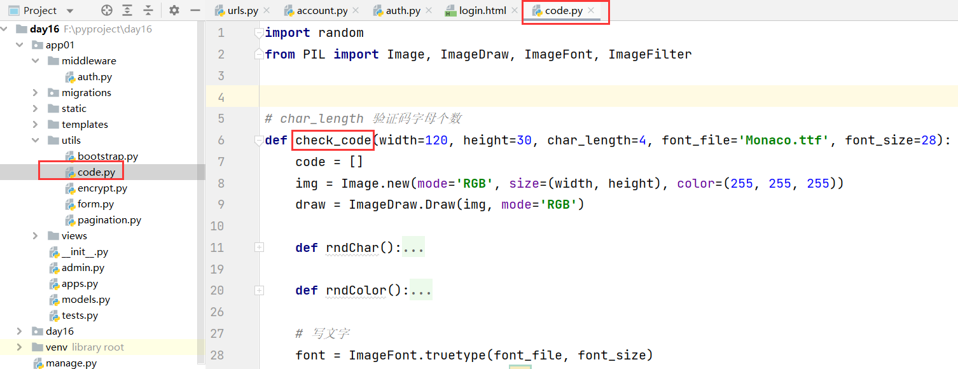Screen dimensions: 958x369
Task: Expand the views folder
Action: coord(36,236)
